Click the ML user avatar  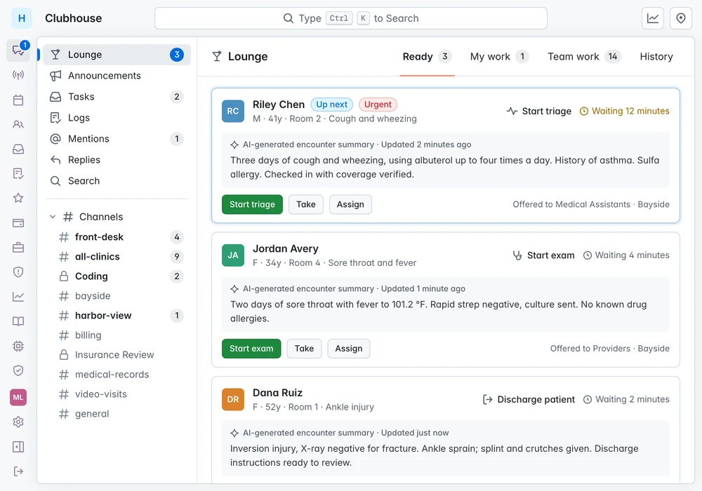click(18, 397)
